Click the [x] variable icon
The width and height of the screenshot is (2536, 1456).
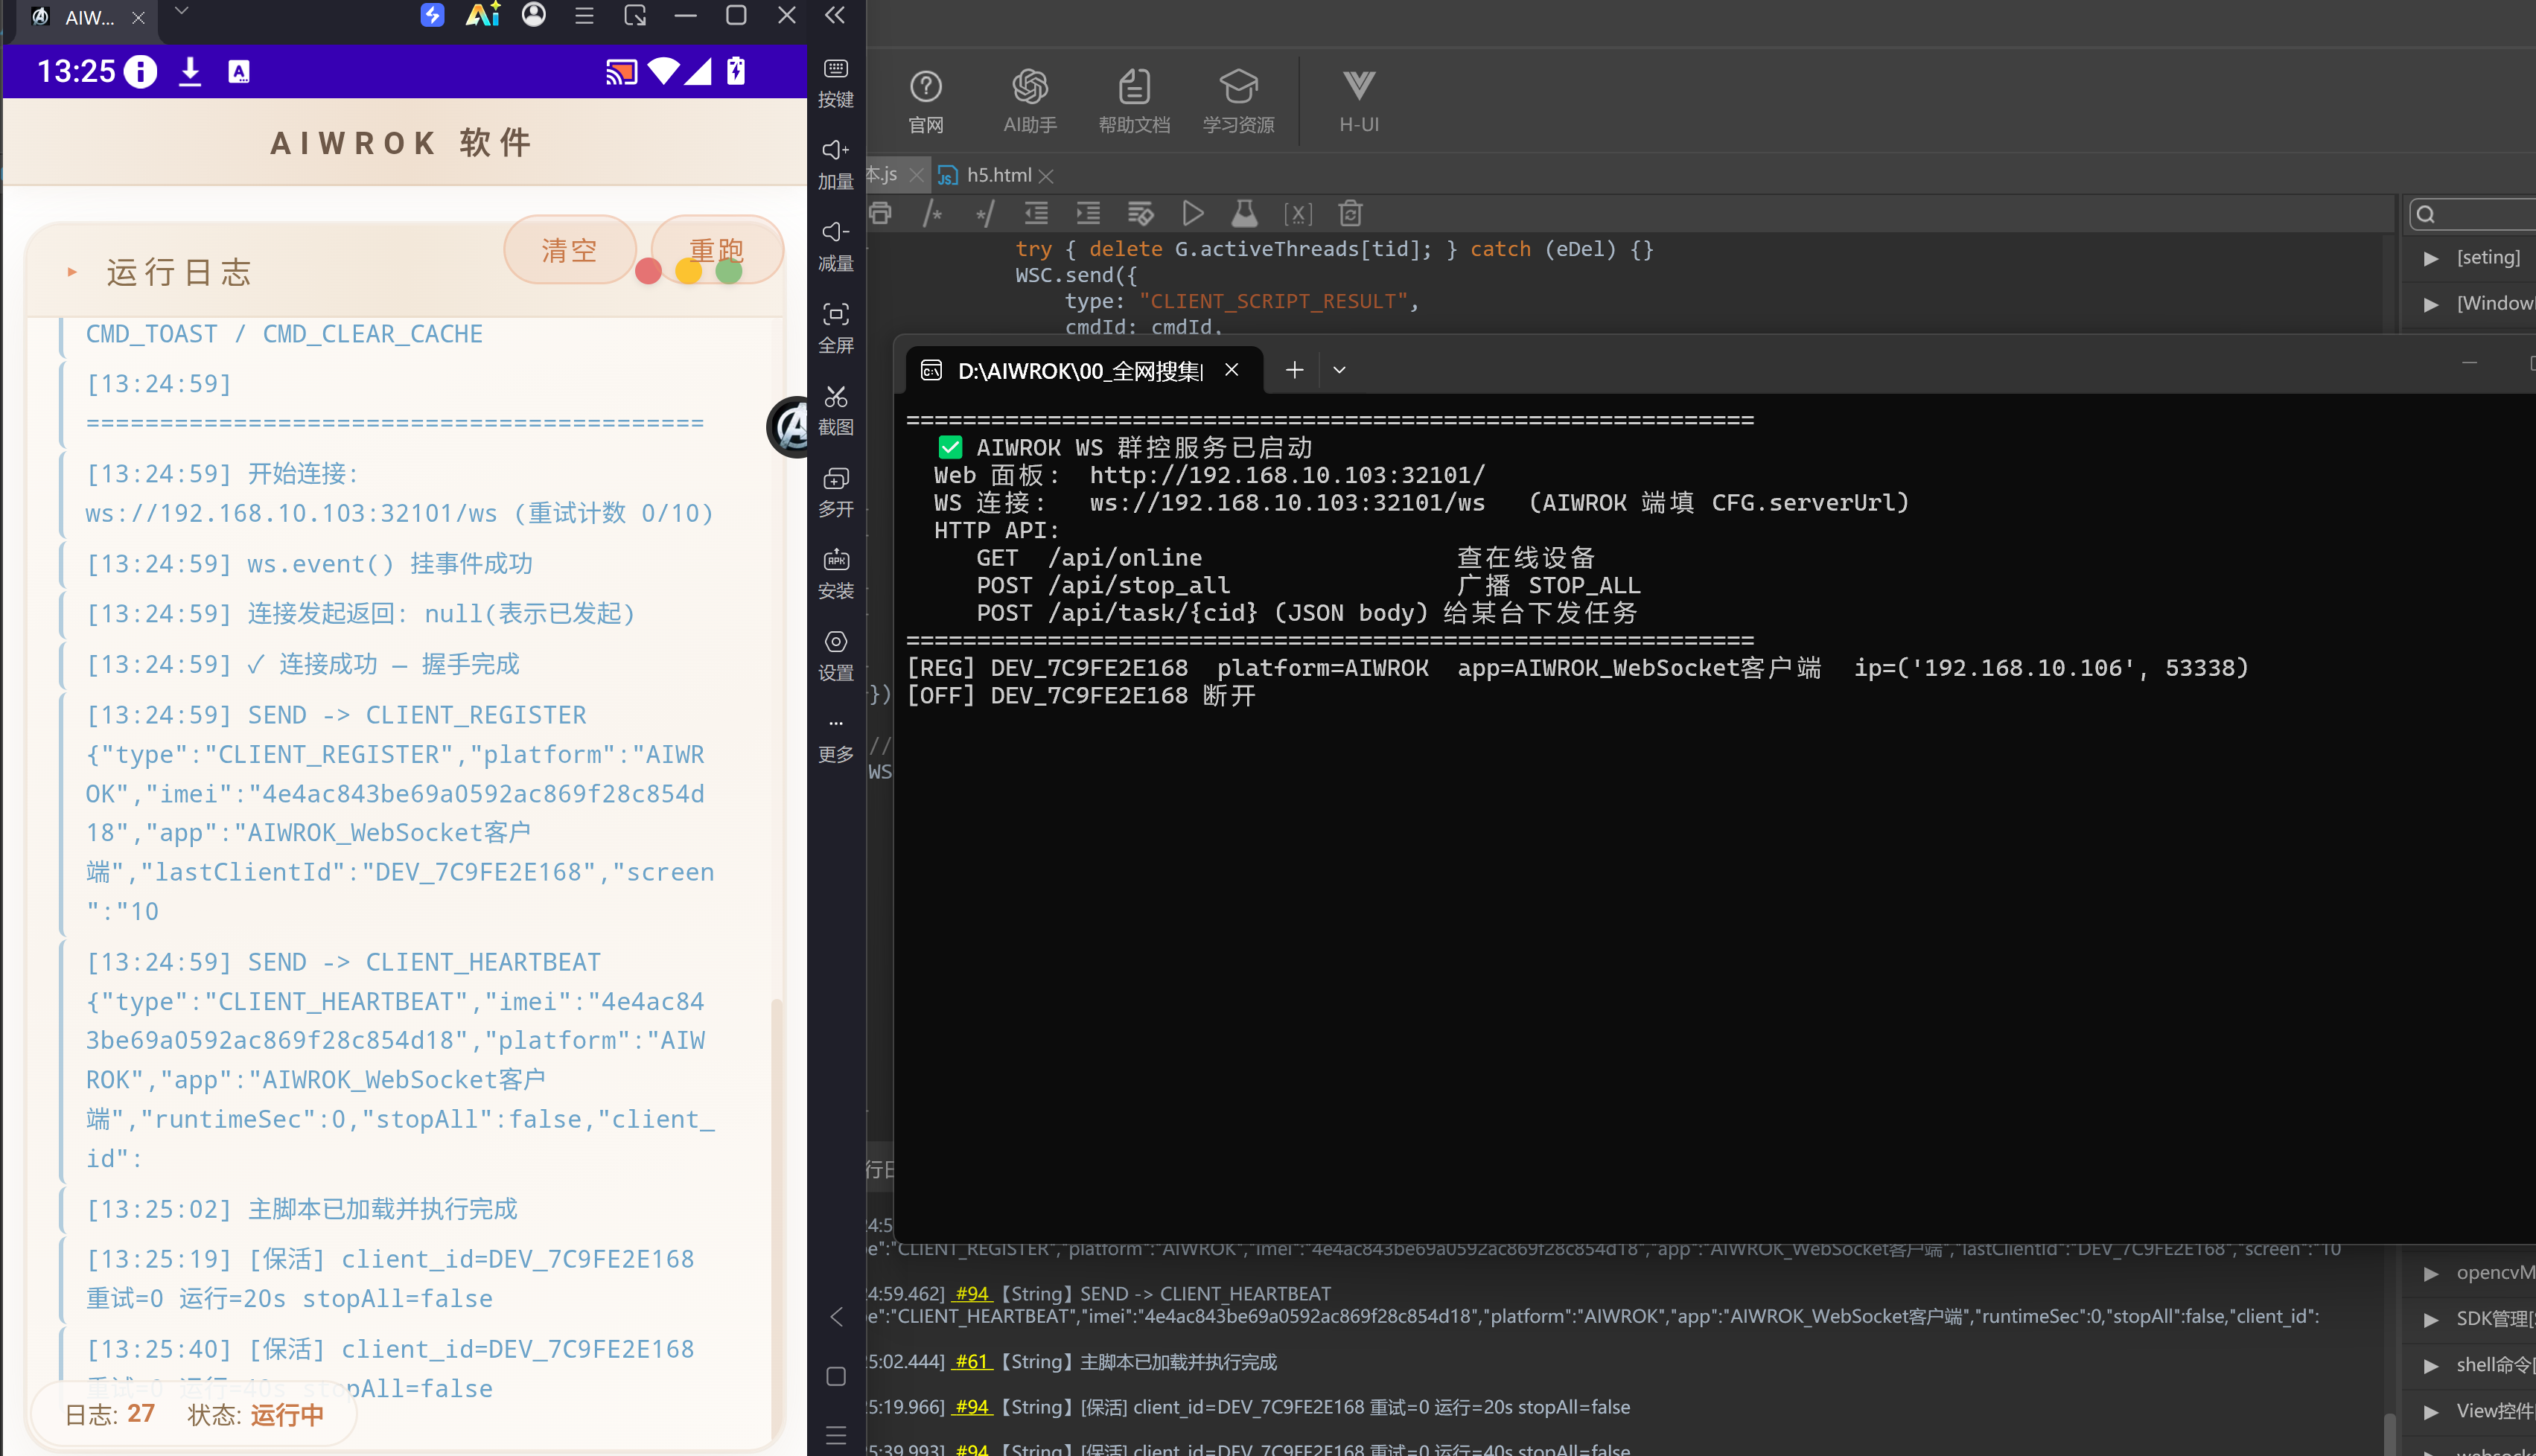pyautogui.click(x=1297, y=213)
